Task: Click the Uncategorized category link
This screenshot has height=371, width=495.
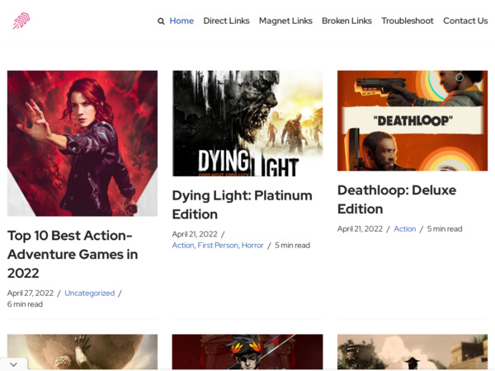Action: click(90, 293)
